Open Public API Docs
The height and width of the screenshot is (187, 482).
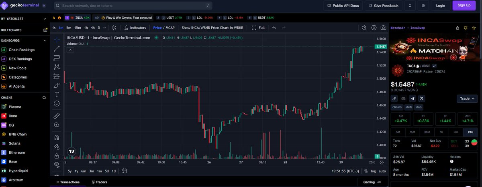(x=343, y=6)
